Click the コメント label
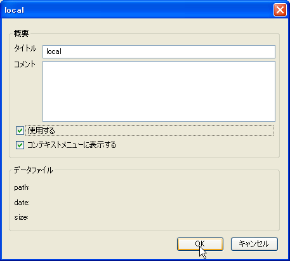This screenshot has width=290, height=261. [25, 64]
